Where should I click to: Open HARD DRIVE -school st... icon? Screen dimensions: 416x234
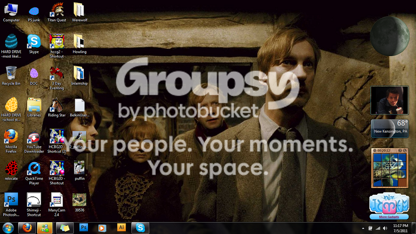[11, 110]
